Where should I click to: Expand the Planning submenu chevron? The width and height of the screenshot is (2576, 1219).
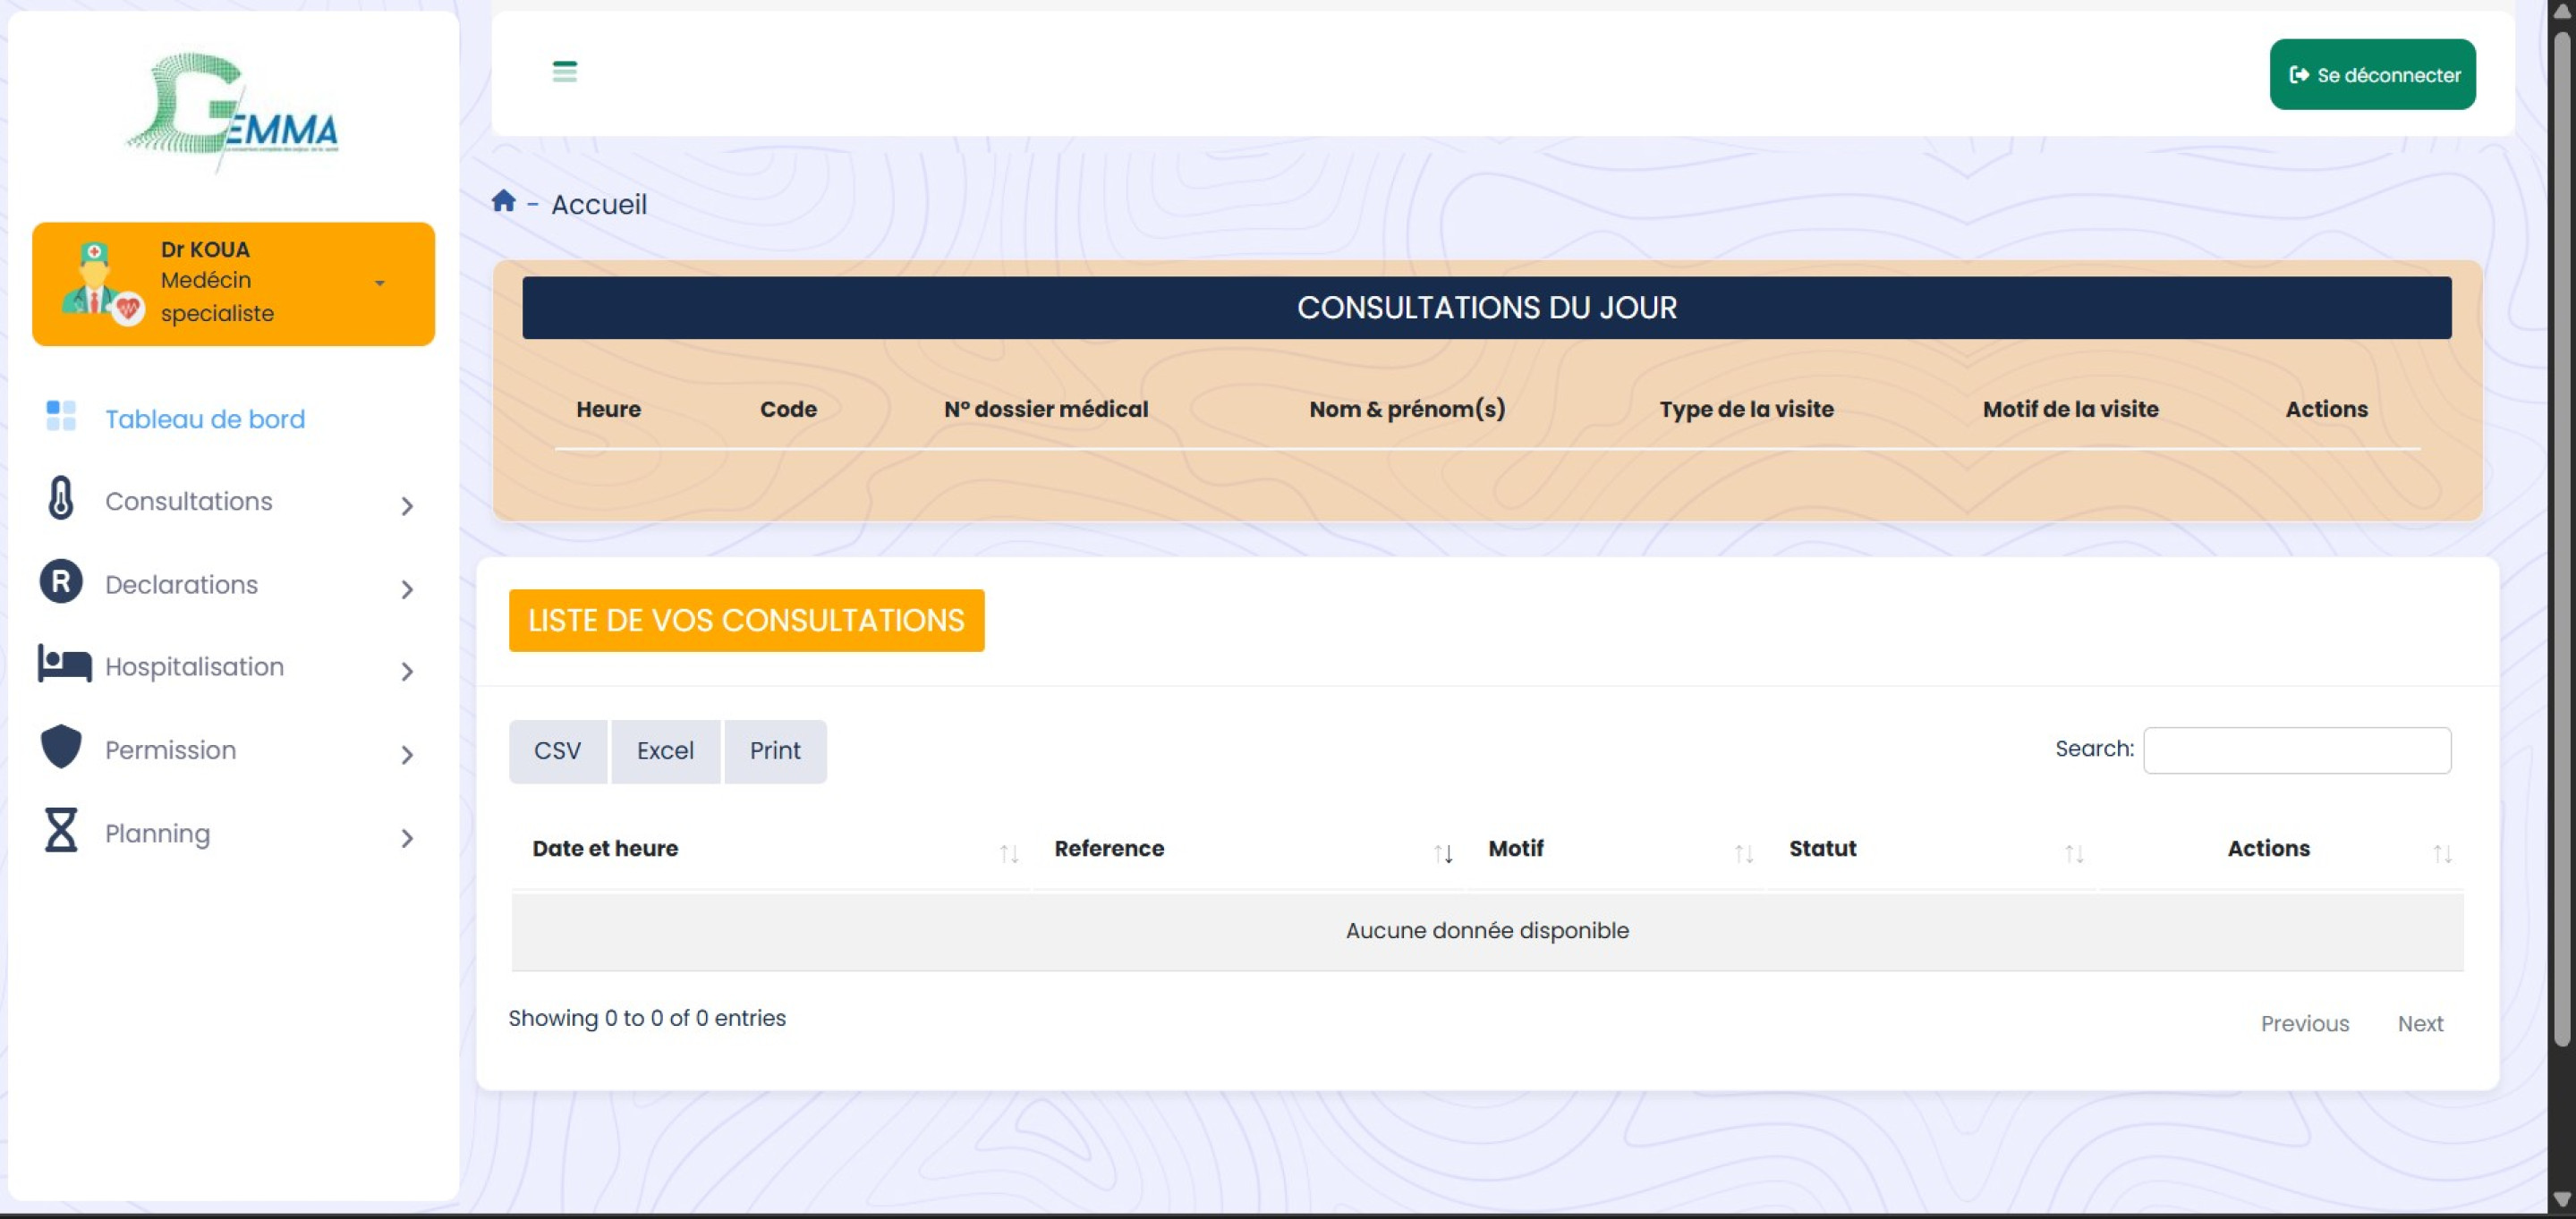406,838
